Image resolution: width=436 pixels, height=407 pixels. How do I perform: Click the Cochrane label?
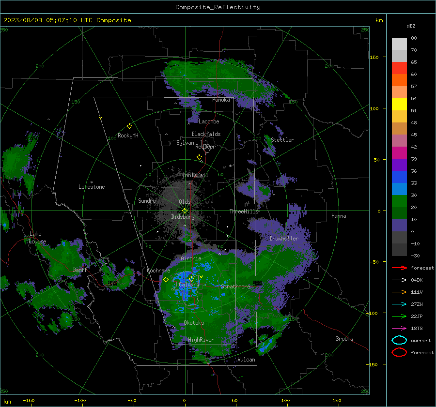[158, 271]
